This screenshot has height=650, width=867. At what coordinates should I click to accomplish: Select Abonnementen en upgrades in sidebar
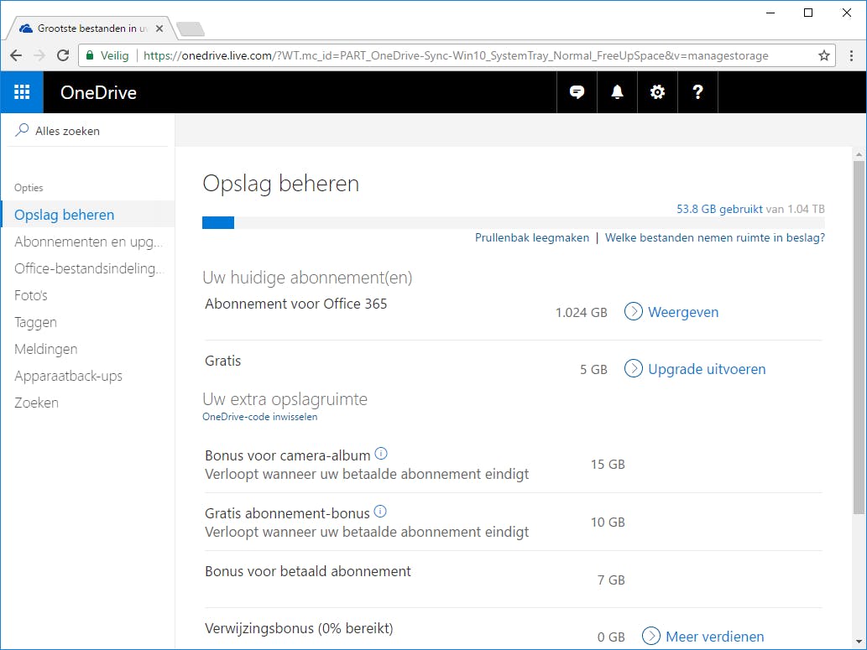click(x=88, y=242)
